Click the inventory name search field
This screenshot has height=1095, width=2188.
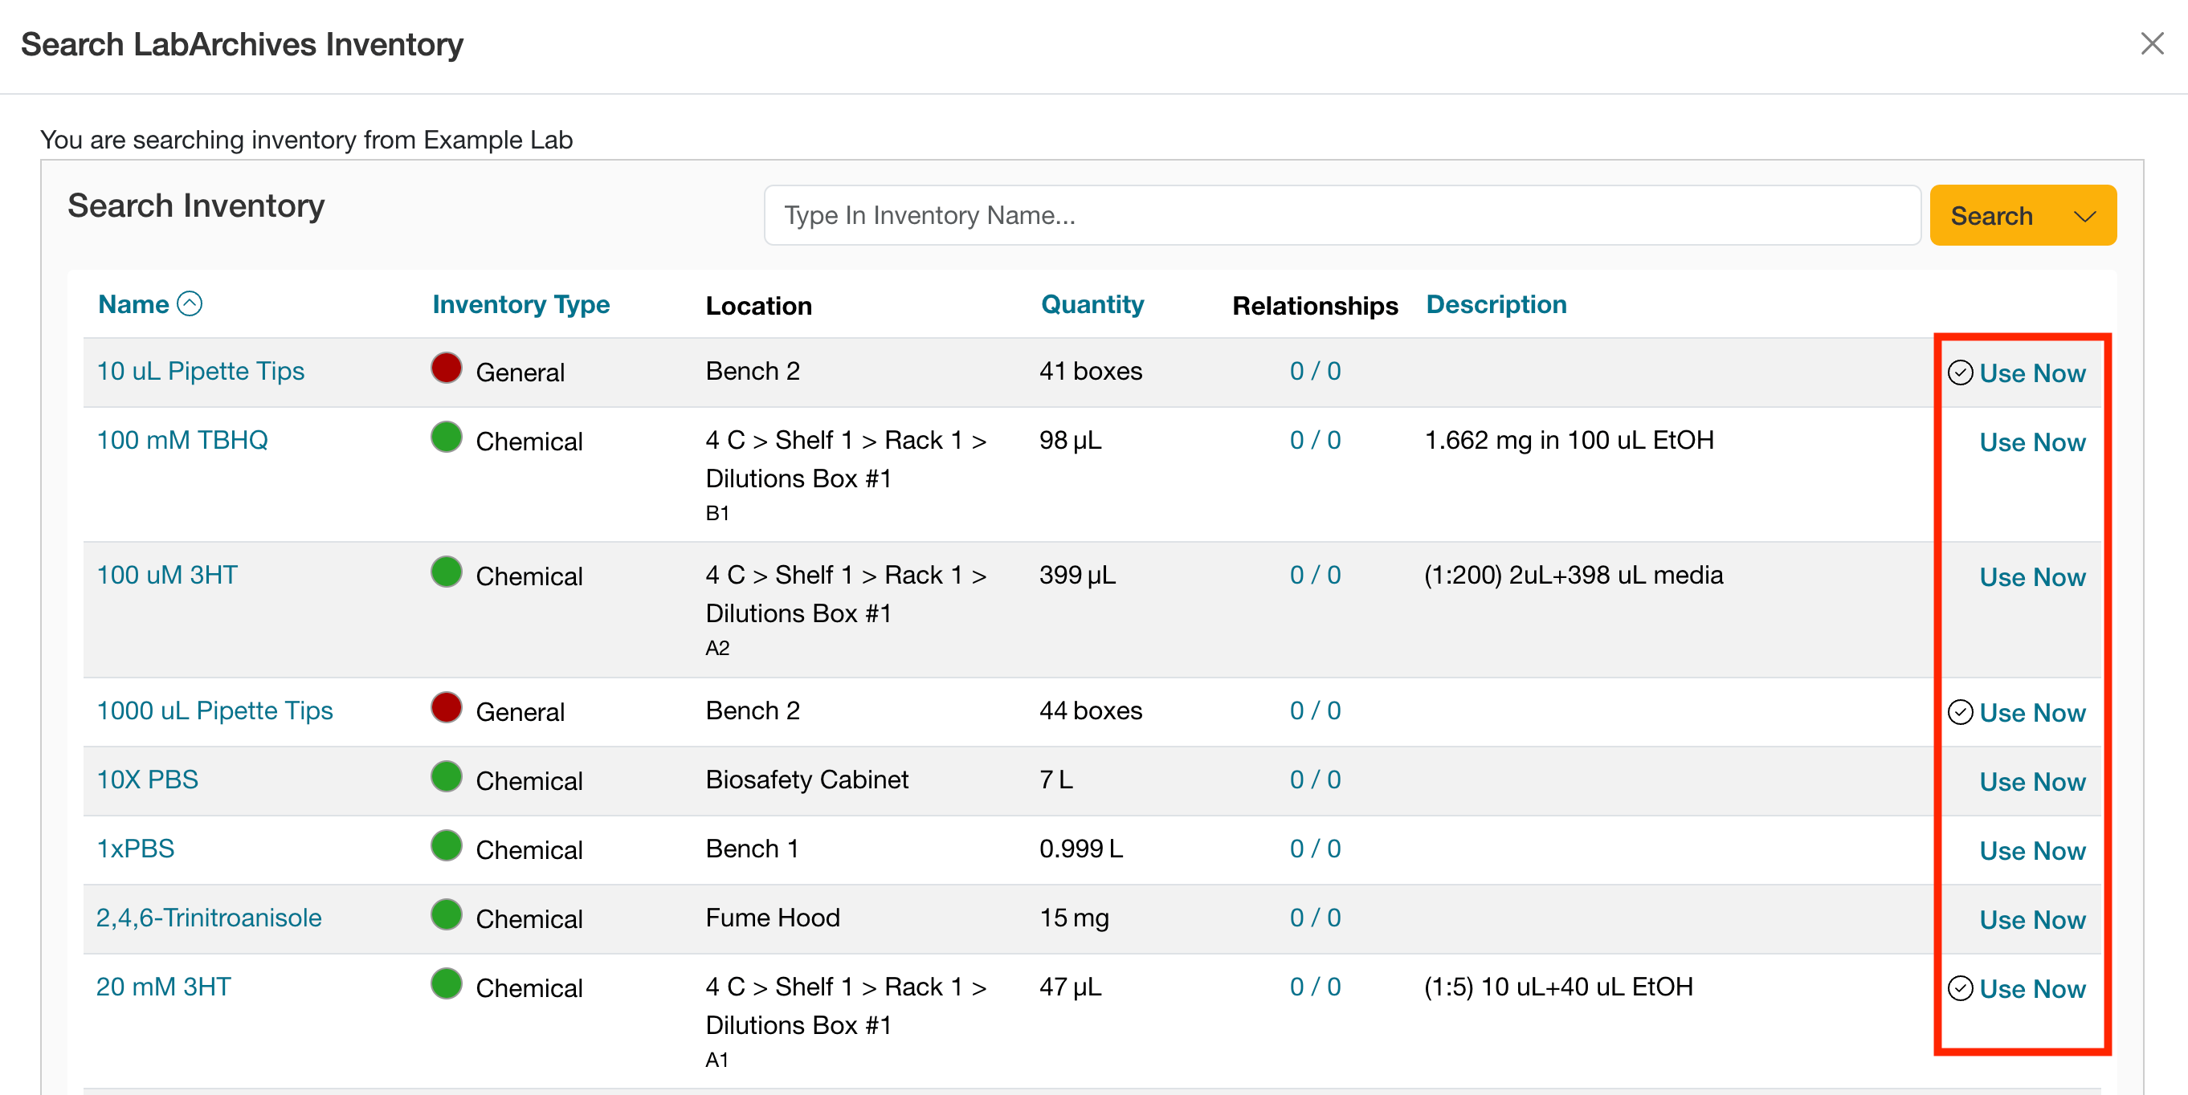coord(1341,216)
